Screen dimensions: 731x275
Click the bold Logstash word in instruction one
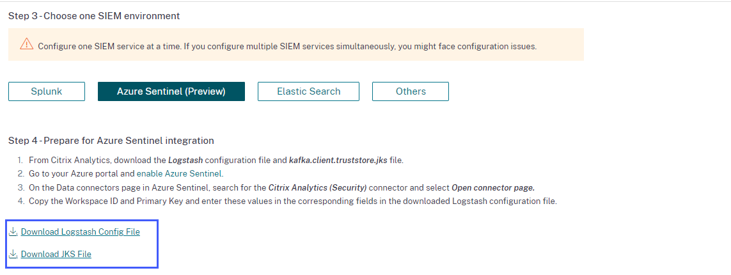187,160
